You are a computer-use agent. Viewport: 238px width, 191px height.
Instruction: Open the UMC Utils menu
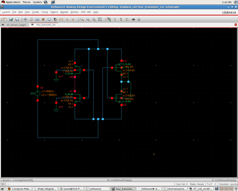click(86, 12)
